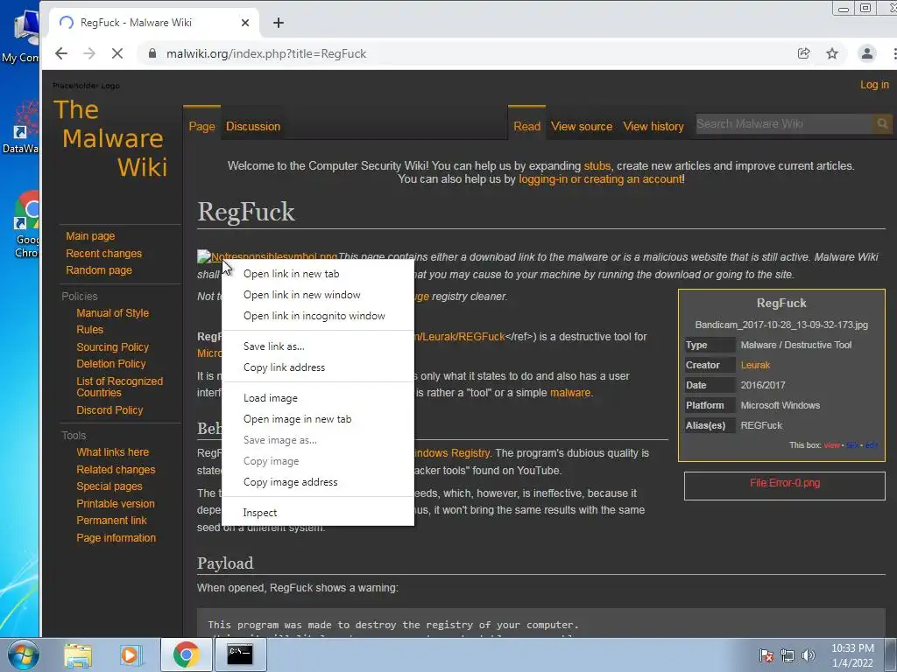Select Google Chrome desktop shortcut
The height and width of the screenshot is (672, 897).
[26, 224]
